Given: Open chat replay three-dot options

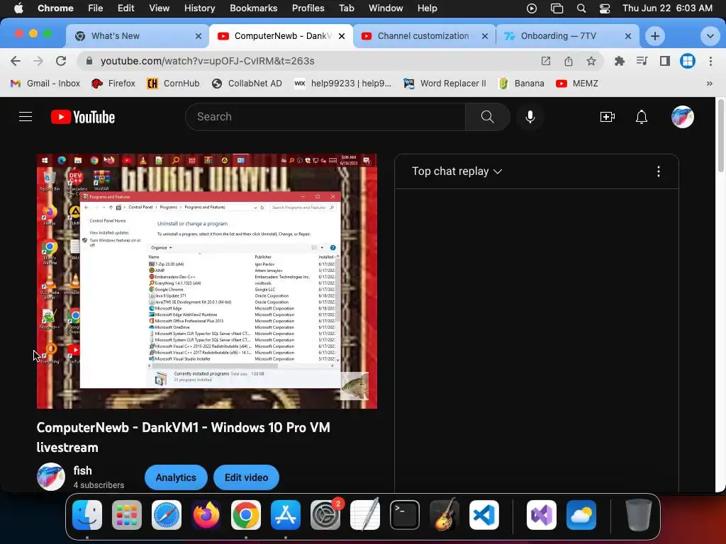Looking at the screenshot, I should 659,171.
